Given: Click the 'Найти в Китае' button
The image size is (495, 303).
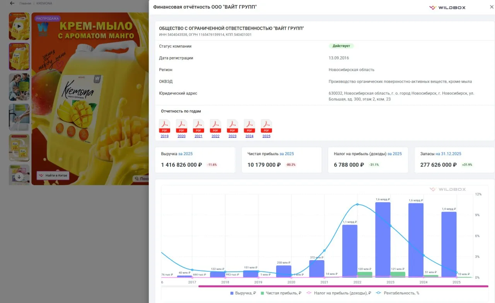Looking at the screenshot, I should click(x=53, y=176).
